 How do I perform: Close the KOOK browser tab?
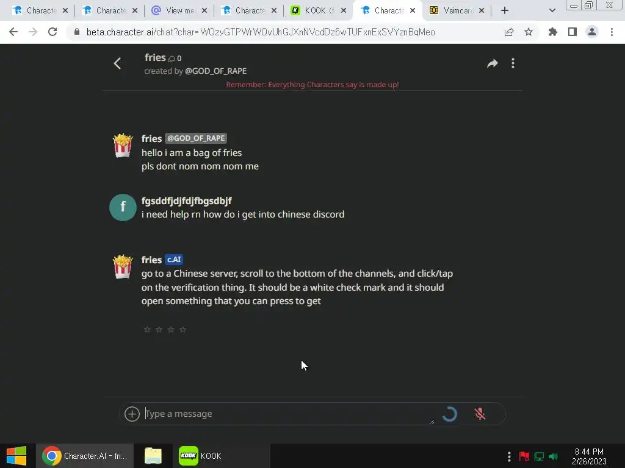pos(344,10)
